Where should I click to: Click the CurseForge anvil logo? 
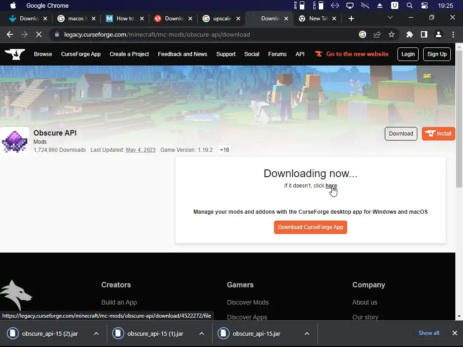(14, 54)
